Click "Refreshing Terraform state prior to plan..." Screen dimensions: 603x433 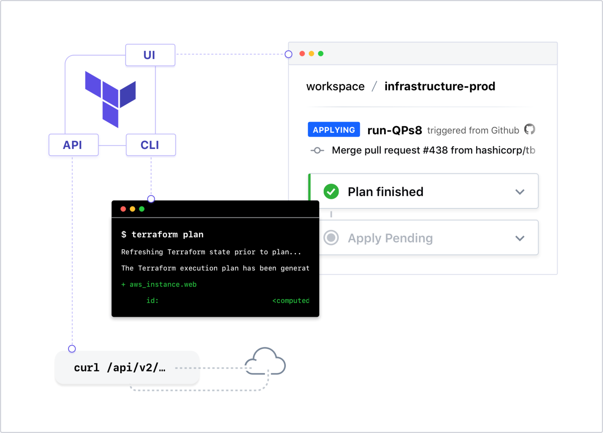point(211,252)
